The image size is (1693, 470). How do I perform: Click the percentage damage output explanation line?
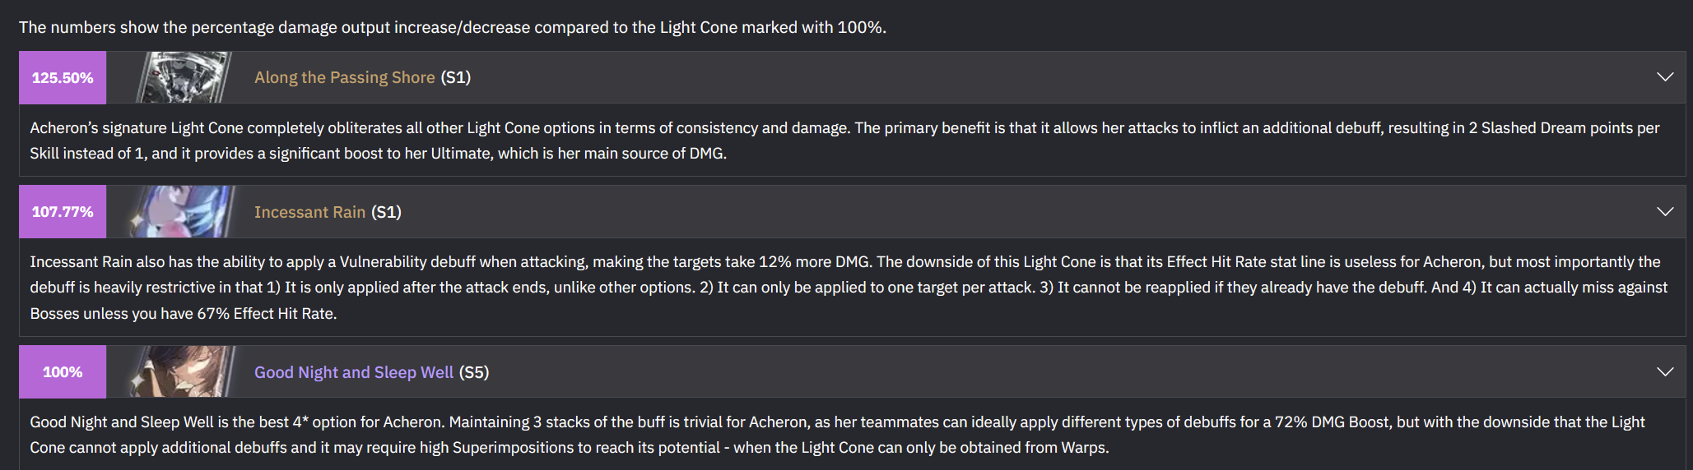pos(453,27)
